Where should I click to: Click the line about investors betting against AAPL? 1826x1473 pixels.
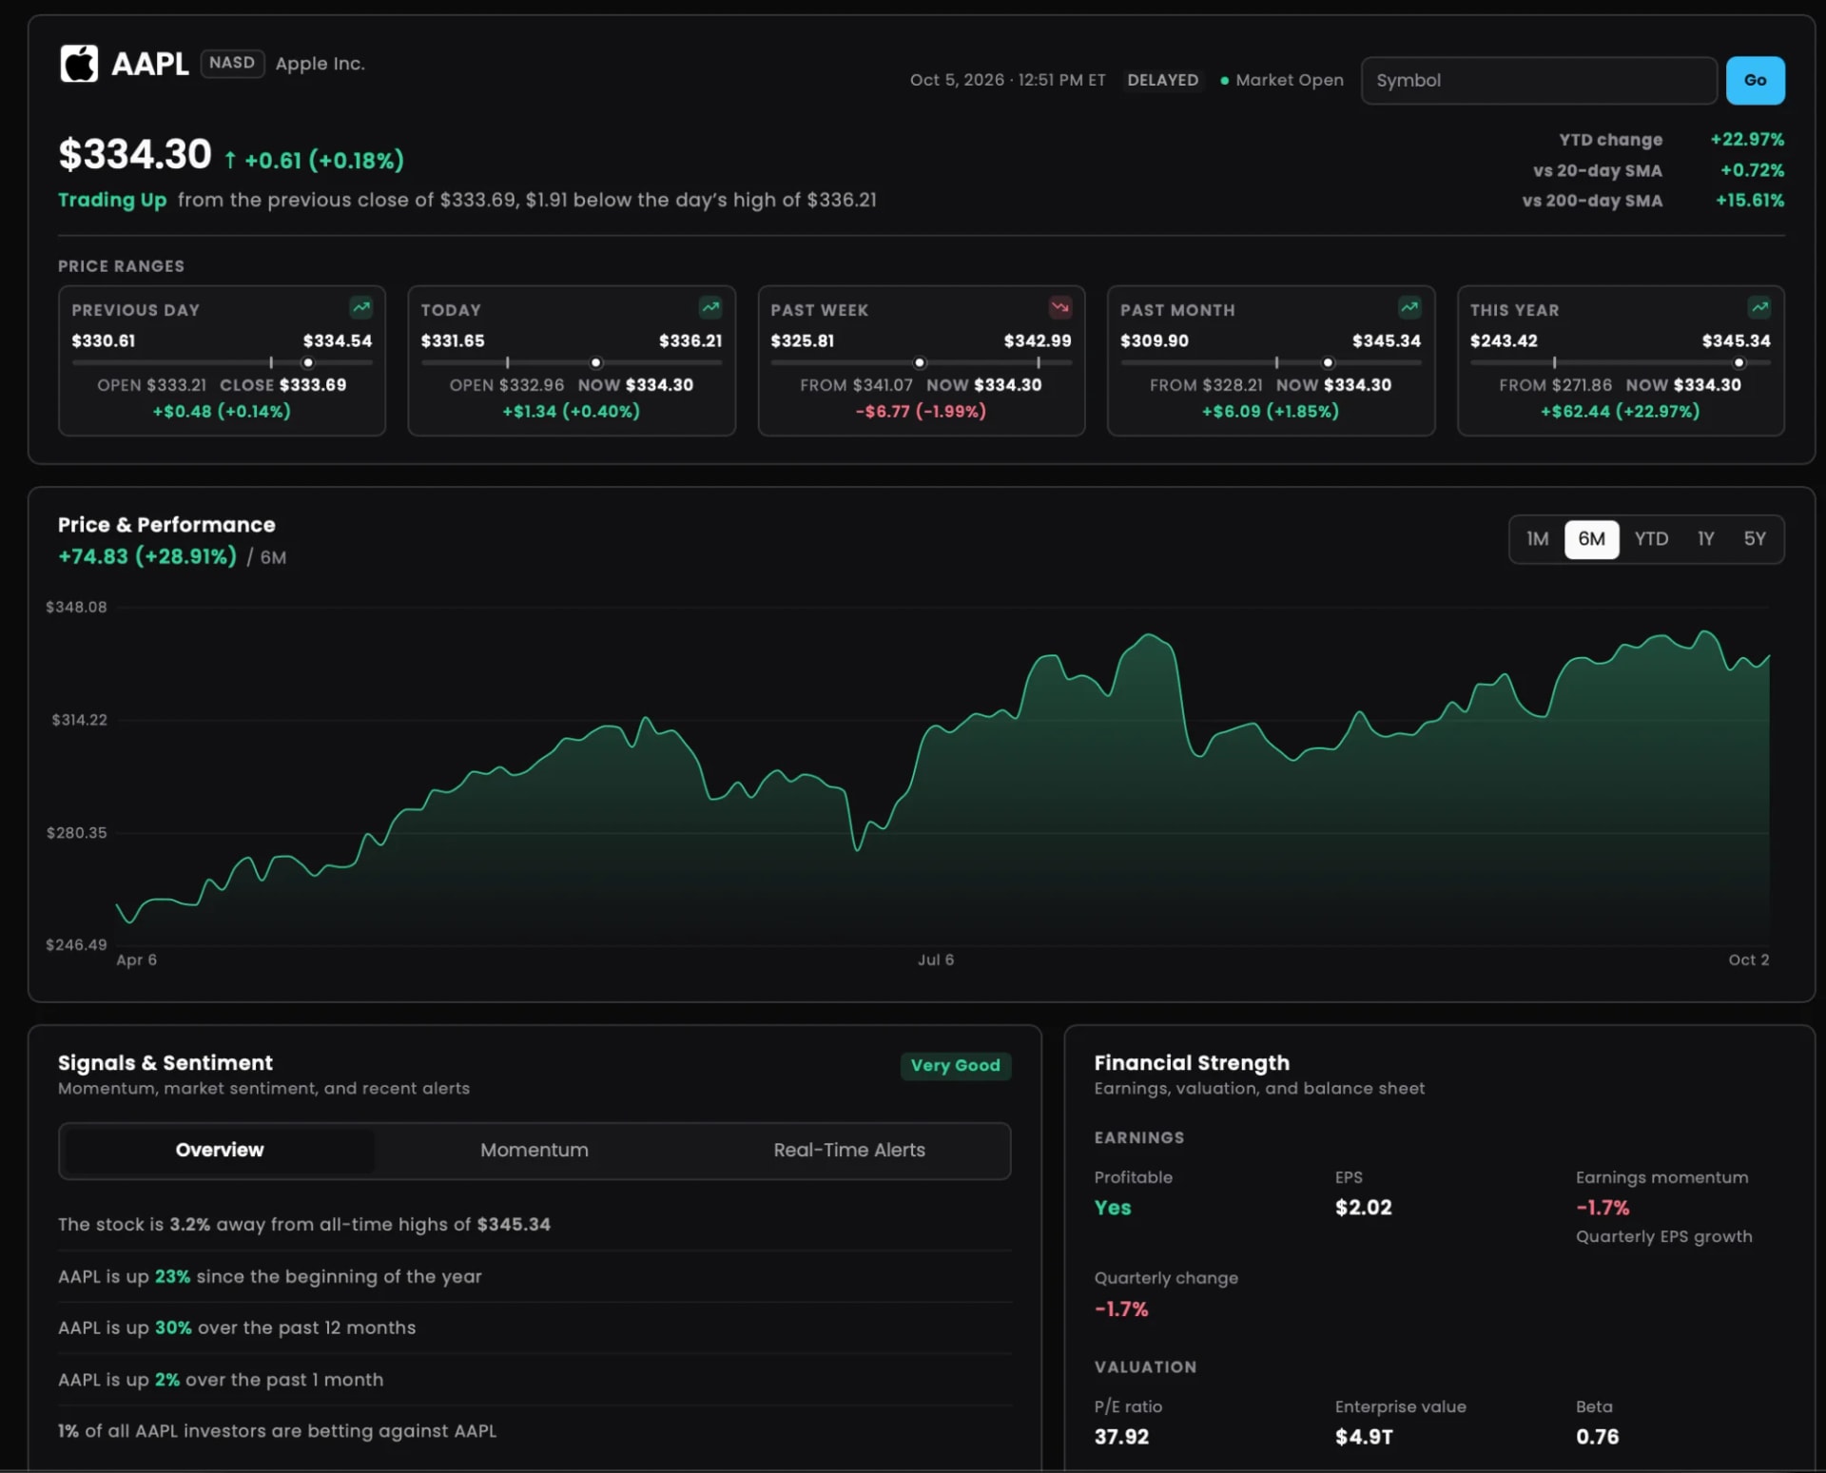tap(277, 1430)
